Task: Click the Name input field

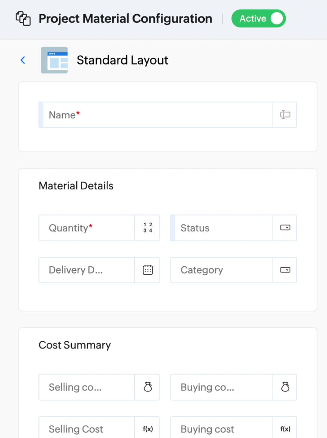Action: point(155,114)
